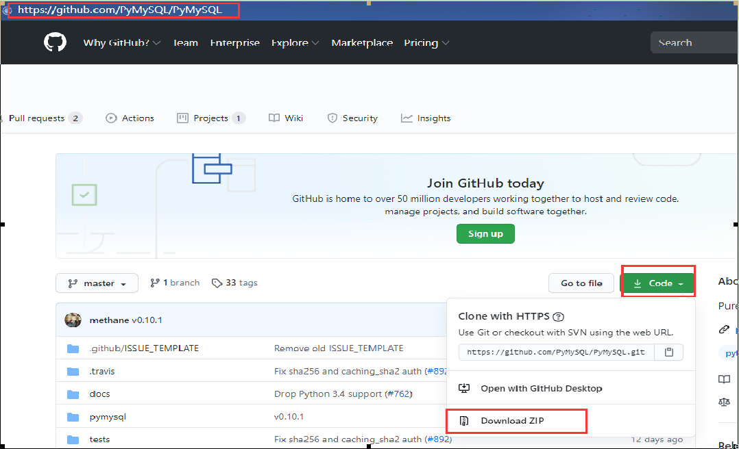Open Remove old ISSUE_TEMPLATE commit message
This screenshot has width=739, height=449.
pos(339,348)
